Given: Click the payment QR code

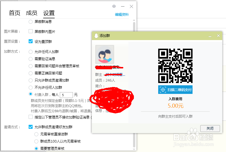Looking at the screenshot, I should 175,66.
